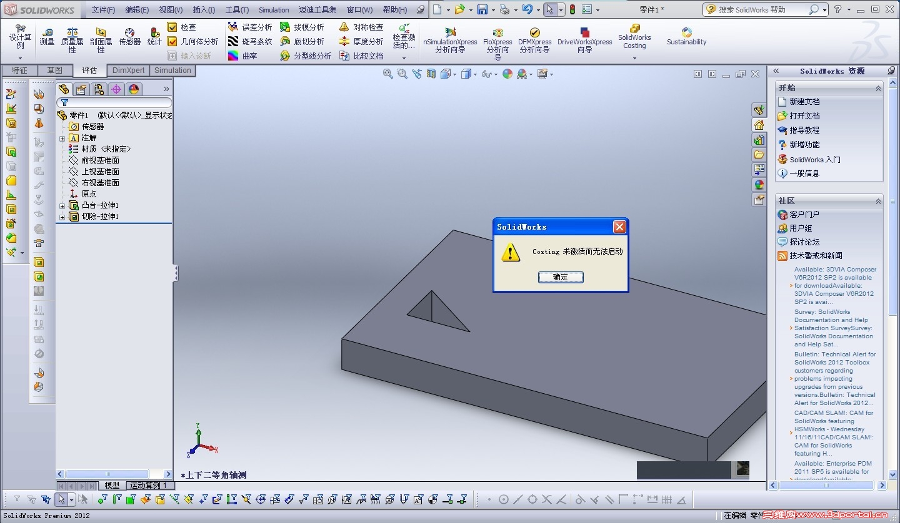
Task: Toggle the task pane pin icon
Action: tap(891, 71)
